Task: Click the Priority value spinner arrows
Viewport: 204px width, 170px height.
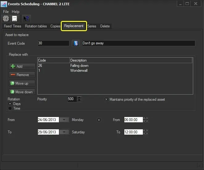Action: coord(79,99)
